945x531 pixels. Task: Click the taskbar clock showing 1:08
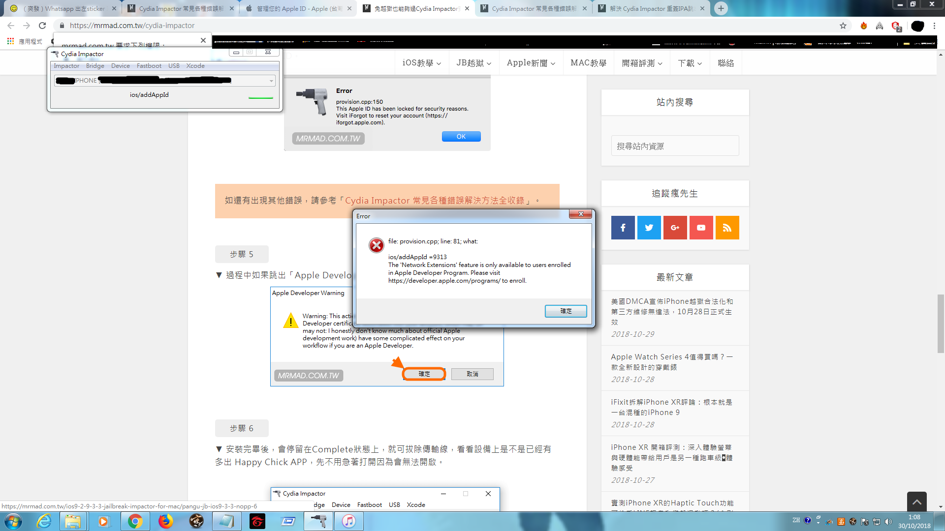[914, 521]
